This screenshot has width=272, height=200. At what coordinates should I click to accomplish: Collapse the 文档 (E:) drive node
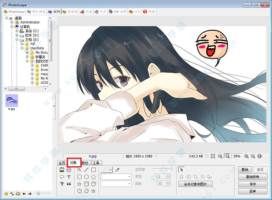point(17,39)
